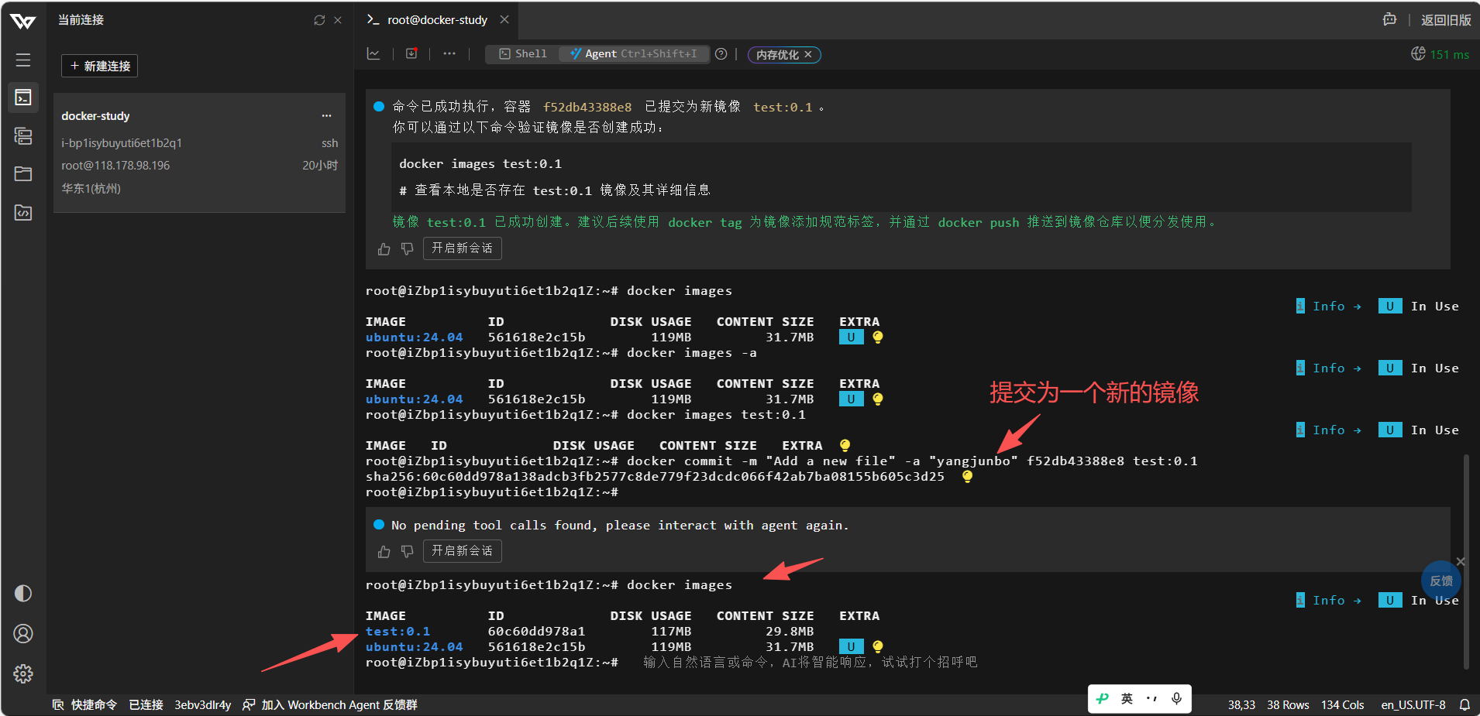The height and width of the screenshot is (716, 1480).
Task: Close the feedback floating button
Action: coord(1461,561)
